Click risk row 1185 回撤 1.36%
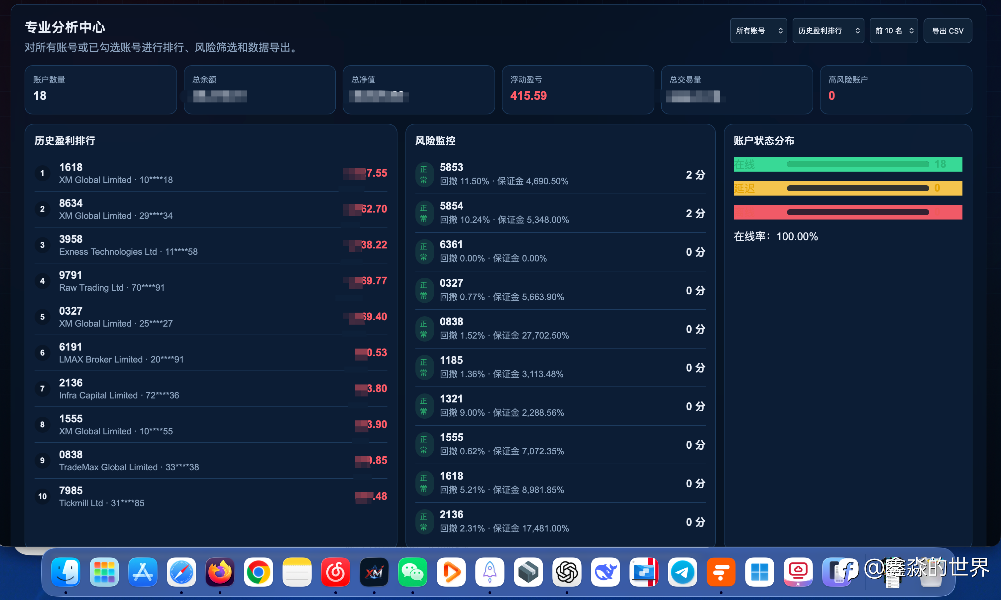 coord(561,368)
